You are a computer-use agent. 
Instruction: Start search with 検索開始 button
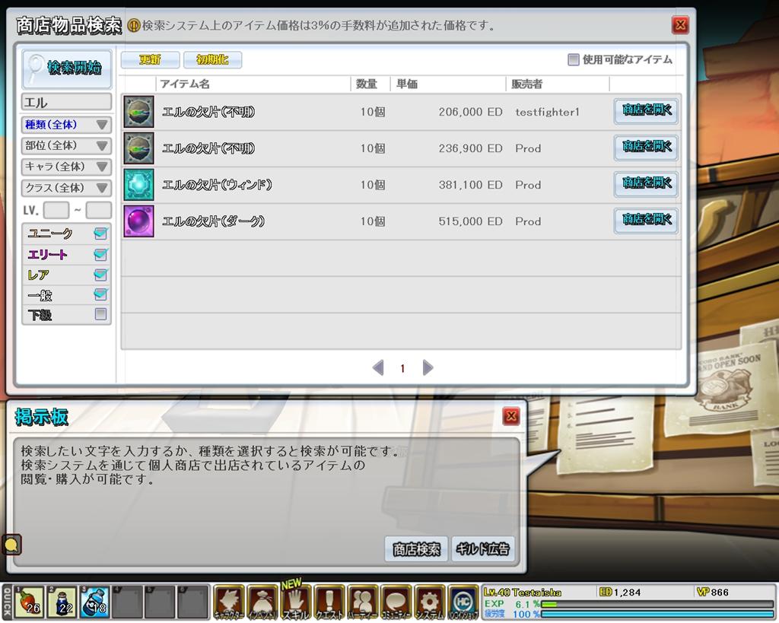point(67,68)
